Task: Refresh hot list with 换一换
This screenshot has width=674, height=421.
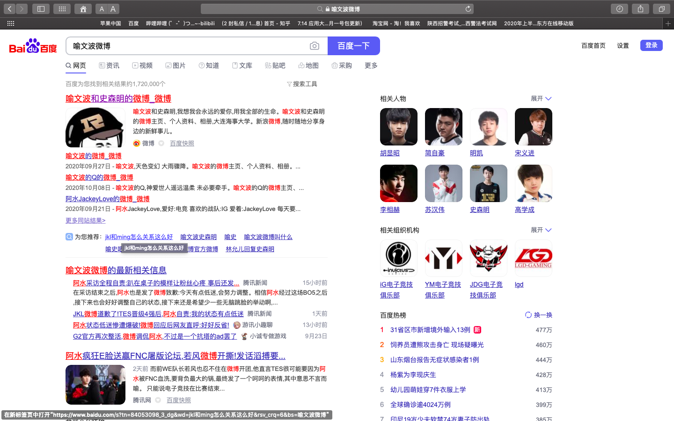Action: pyautogui.click(x=539, y=315)
